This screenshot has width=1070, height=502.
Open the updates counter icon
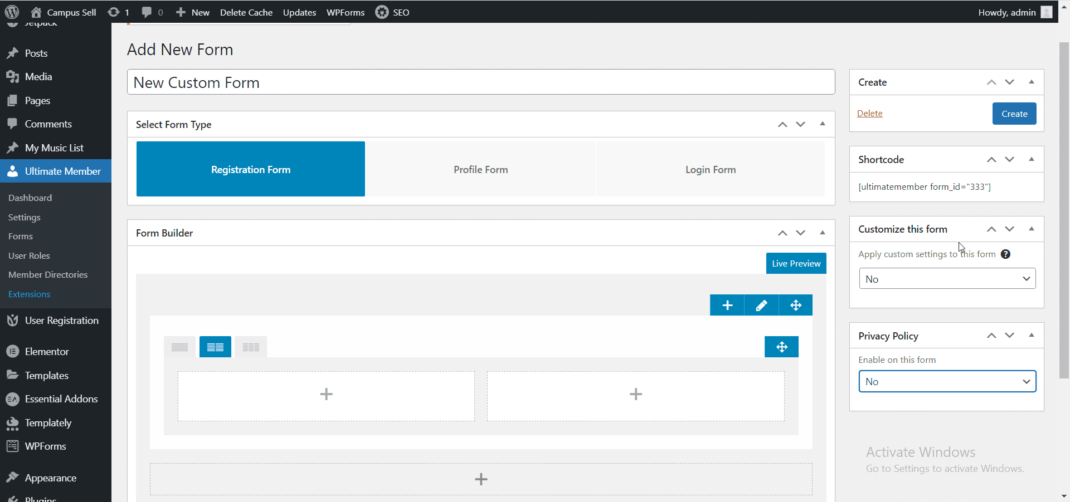tap(118, 12)
